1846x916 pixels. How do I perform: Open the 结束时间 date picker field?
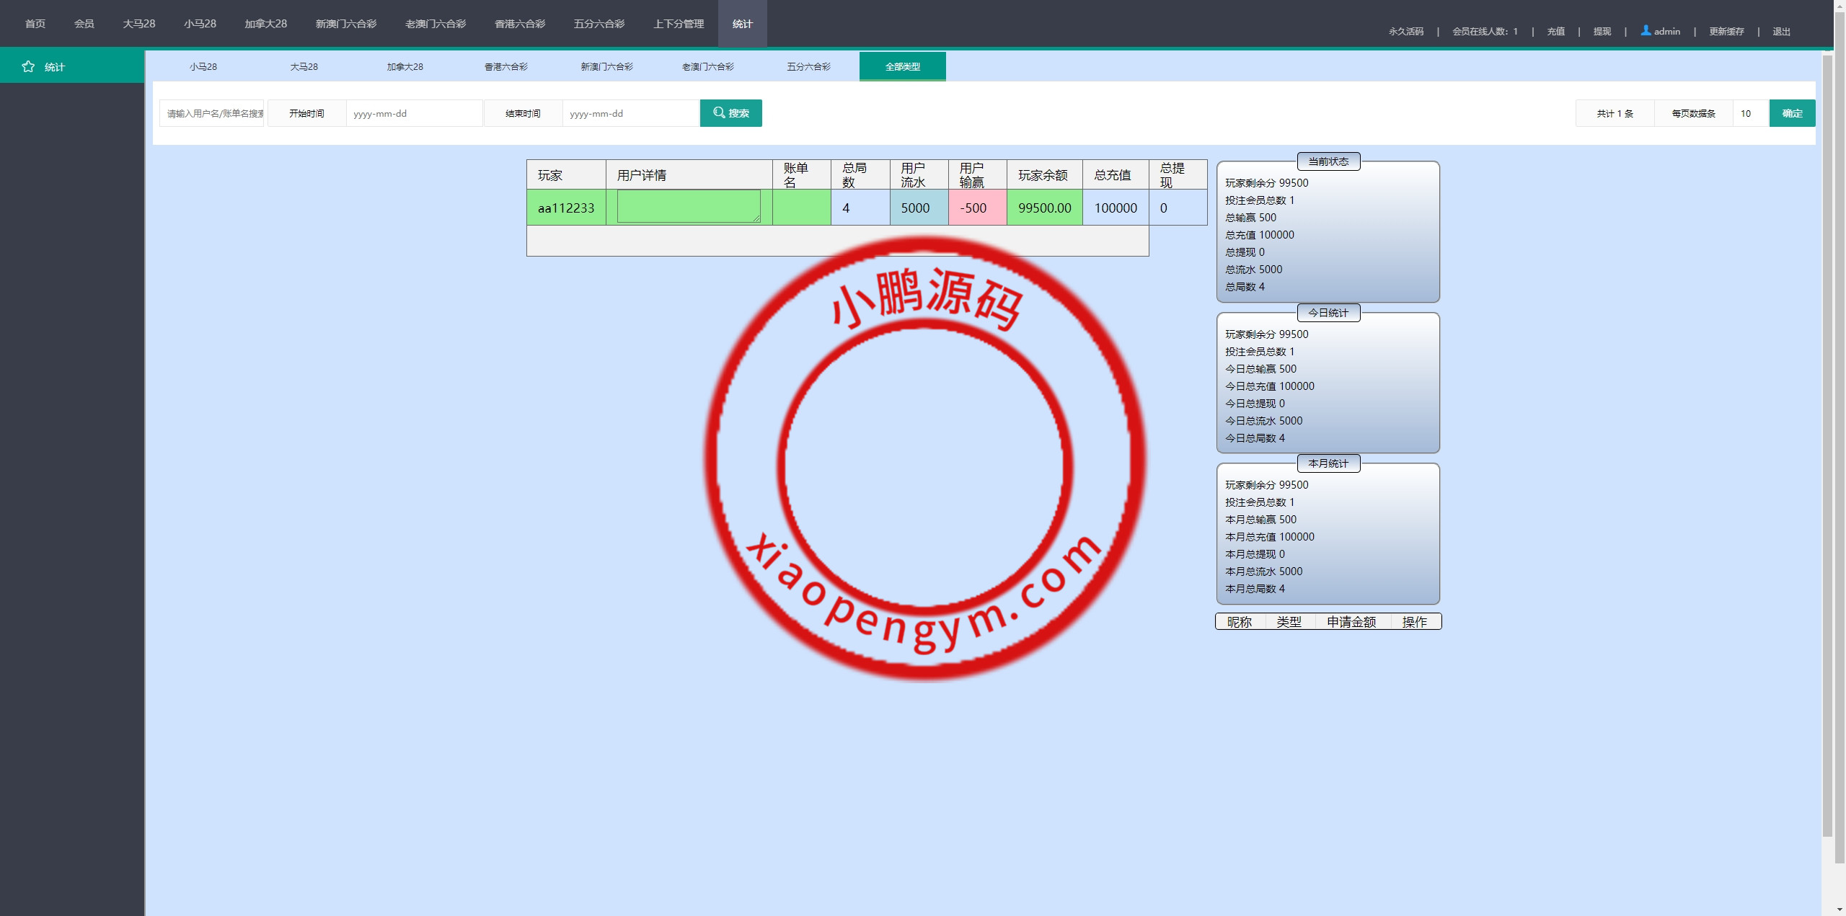630,113
